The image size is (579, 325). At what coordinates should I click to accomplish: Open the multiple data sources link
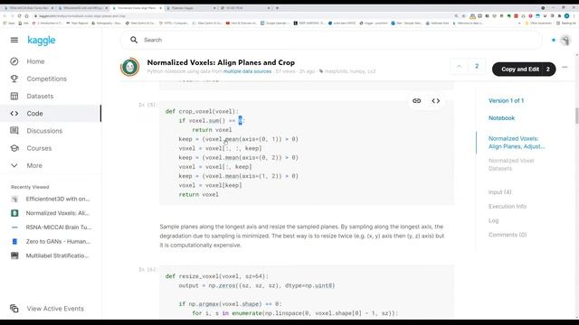pos(247,71)
